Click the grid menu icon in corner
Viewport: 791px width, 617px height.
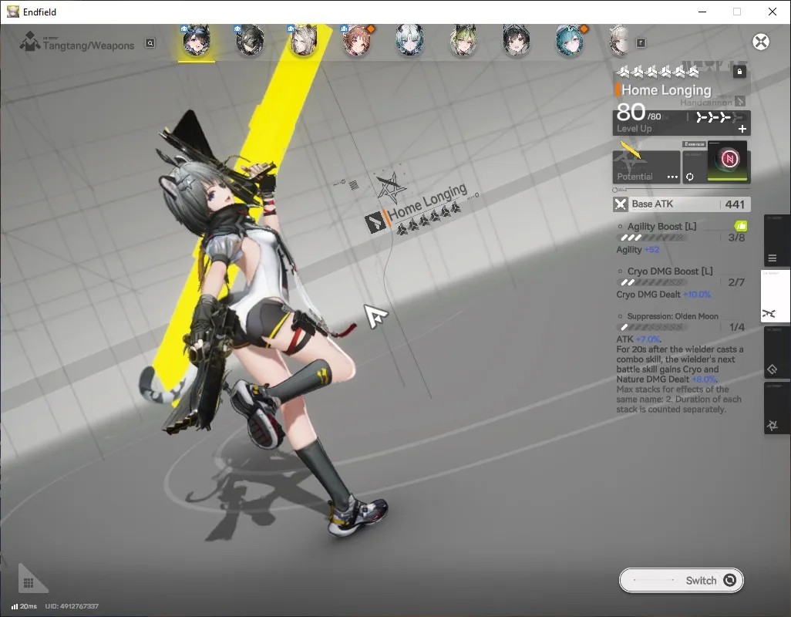pyautogui.click(x=29, y=583)
